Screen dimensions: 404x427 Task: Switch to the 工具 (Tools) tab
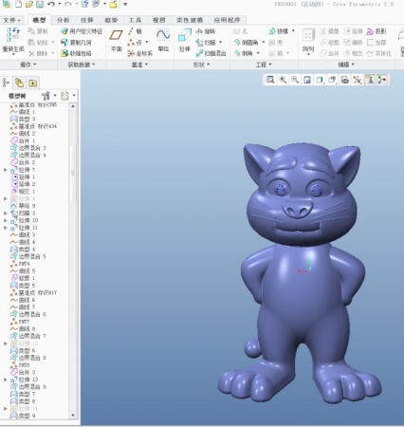point(135,20)
